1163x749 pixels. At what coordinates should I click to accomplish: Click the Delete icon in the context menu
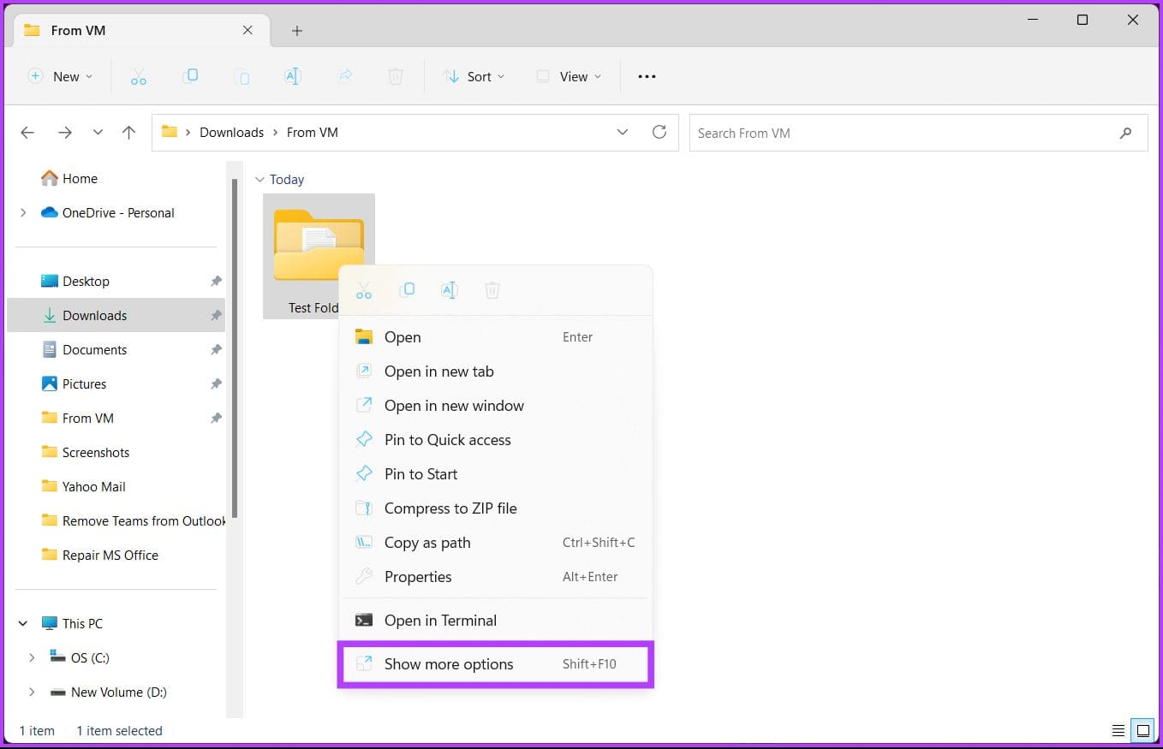[492, 289]
